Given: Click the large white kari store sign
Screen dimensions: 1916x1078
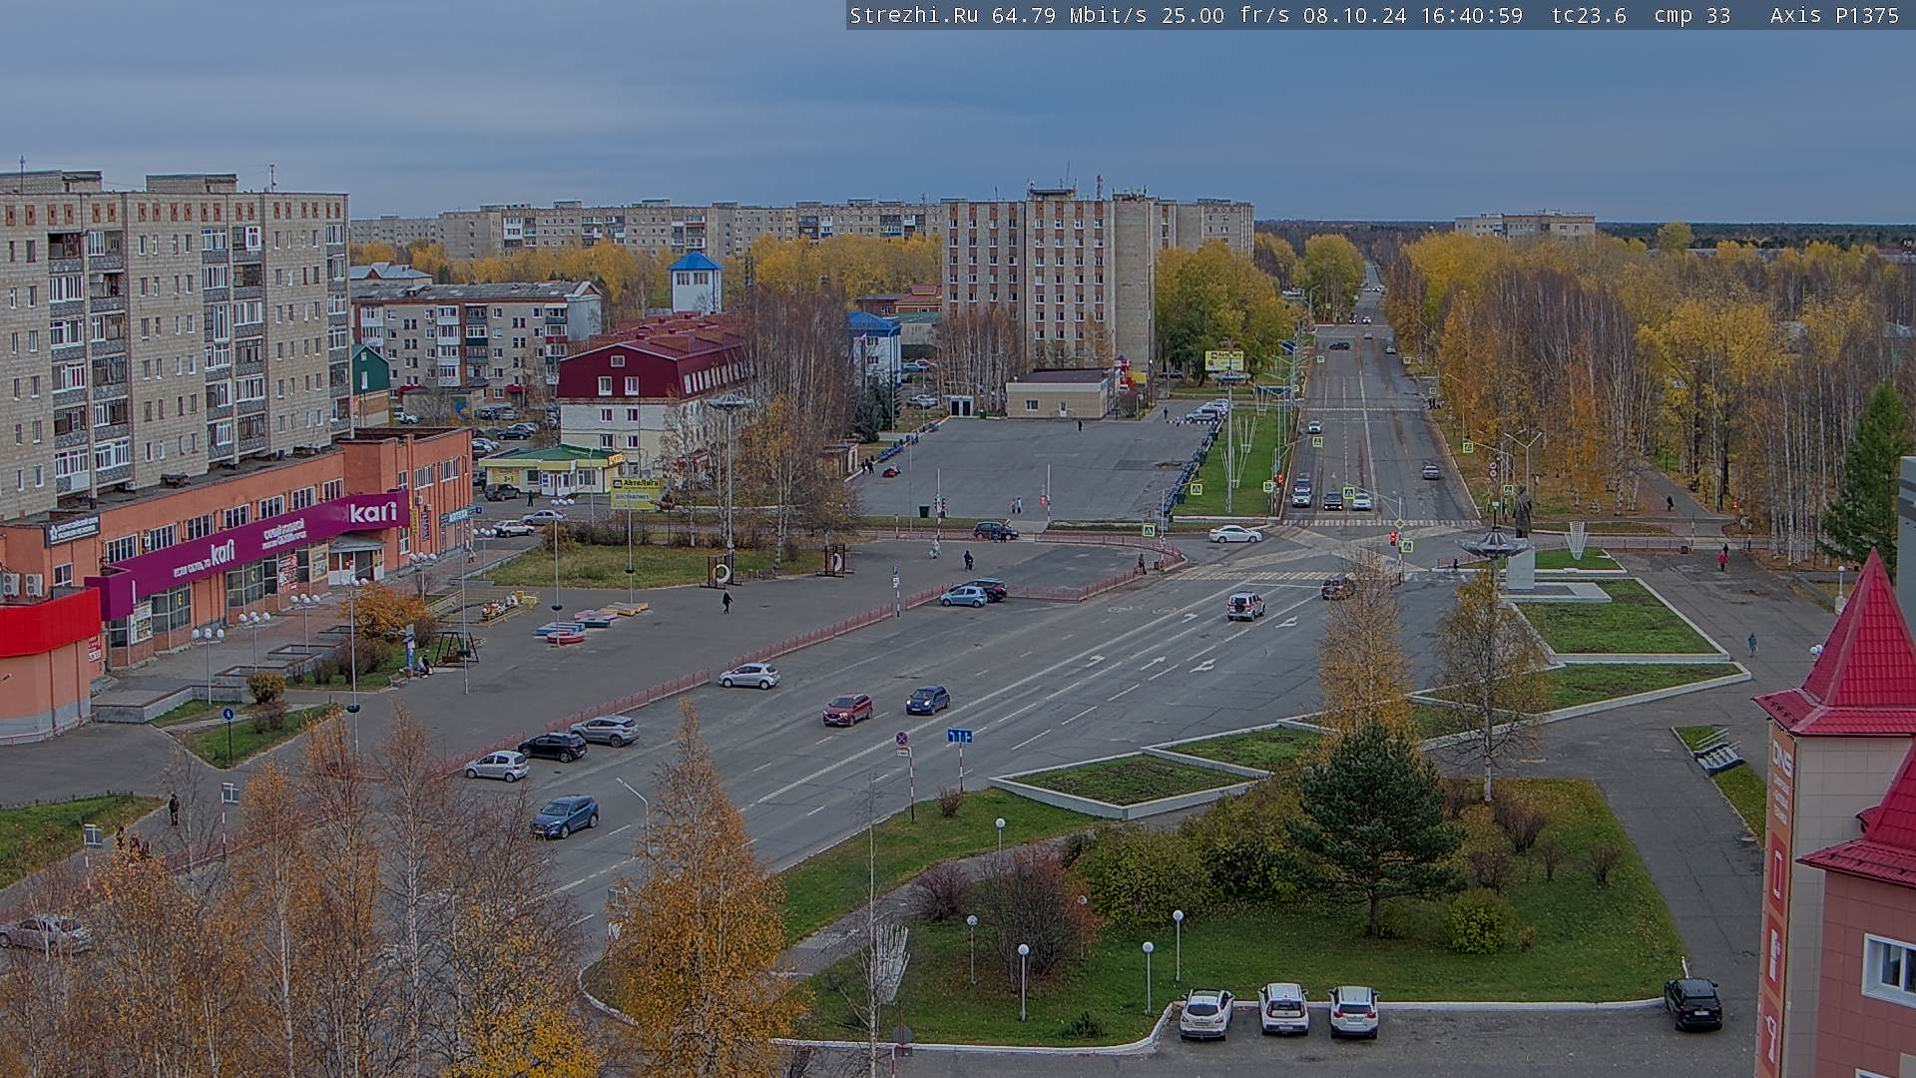Looking at the screenshot, I should (373, 512).
